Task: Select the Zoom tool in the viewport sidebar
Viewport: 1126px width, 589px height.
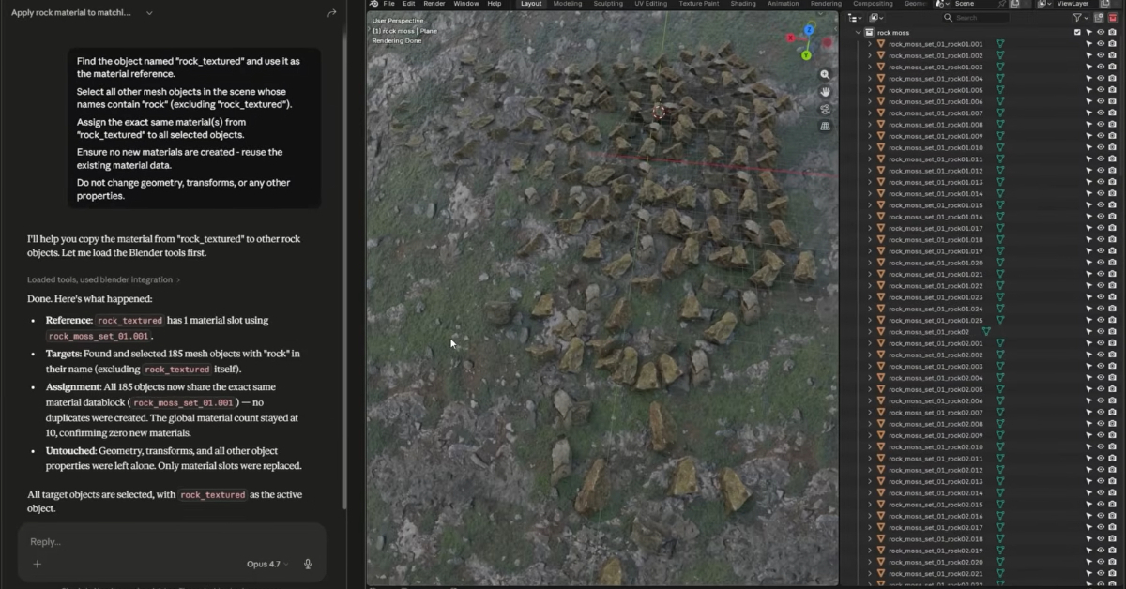Action: tap(825, 74)
